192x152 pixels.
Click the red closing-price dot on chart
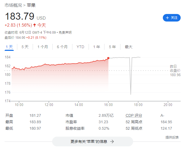(108, 58)
